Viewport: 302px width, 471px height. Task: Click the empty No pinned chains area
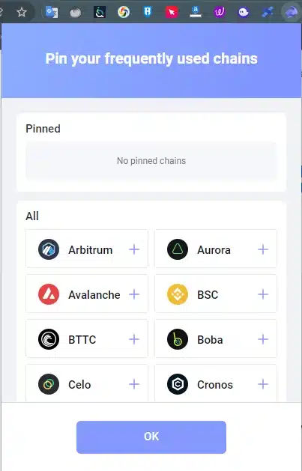[x=151, y=161]
